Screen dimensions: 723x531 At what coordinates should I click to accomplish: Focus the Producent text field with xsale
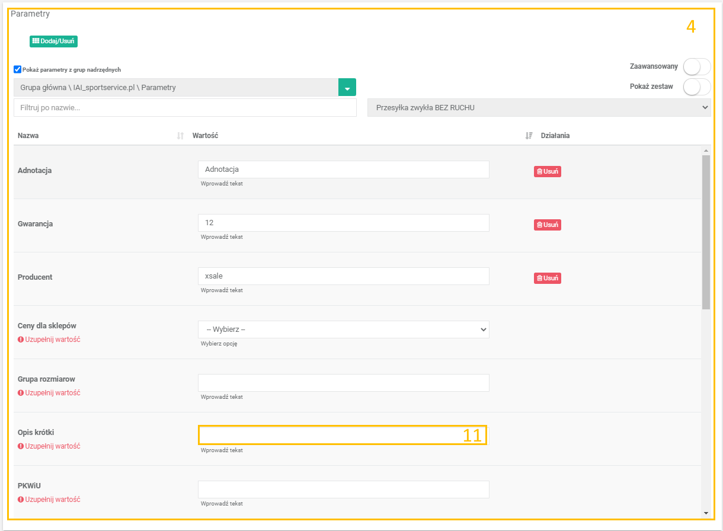click(x=343, y=276)
